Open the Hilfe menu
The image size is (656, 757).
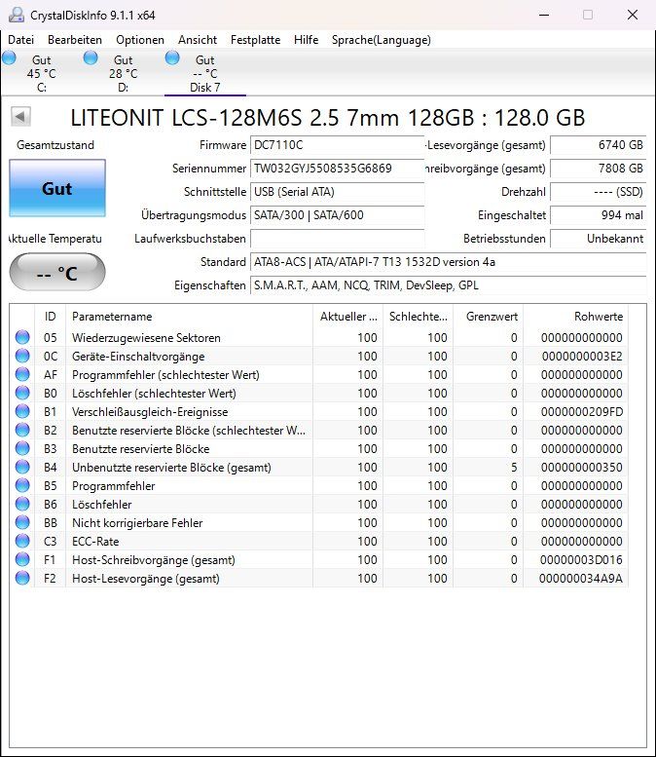click(306, 40)
